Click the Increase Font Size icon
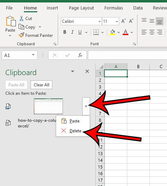Screen dimensions: 167x186 click(x=123, y=21)
